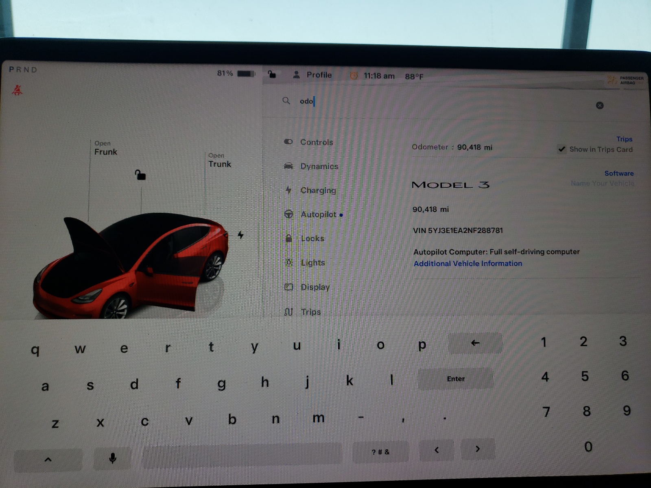Tap the Display screen icon

pos(288,287)
